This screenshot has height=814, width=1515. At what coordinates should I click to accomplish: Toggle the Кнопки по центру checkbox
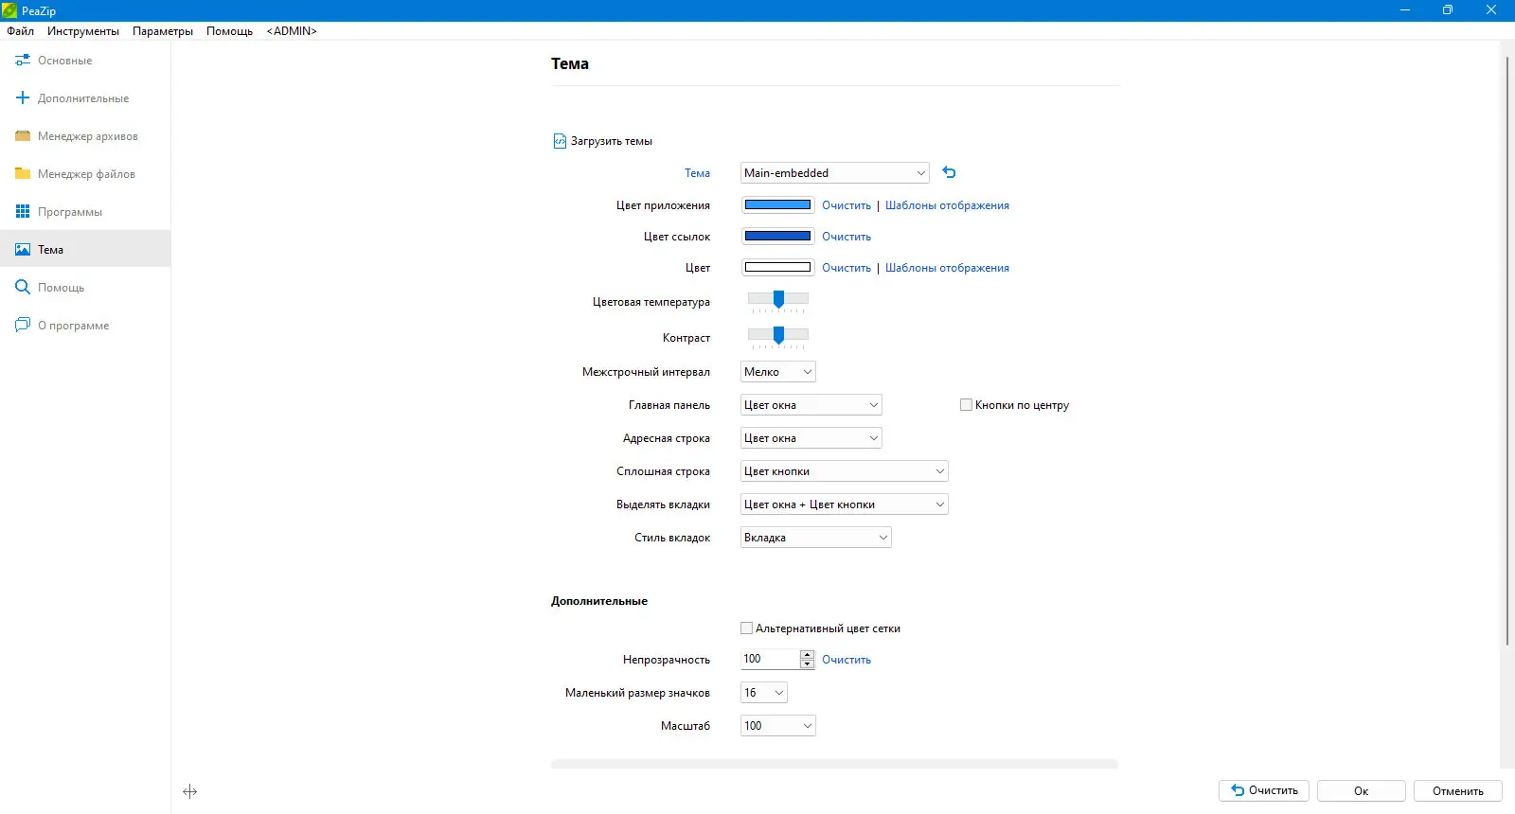click(966, 404)
